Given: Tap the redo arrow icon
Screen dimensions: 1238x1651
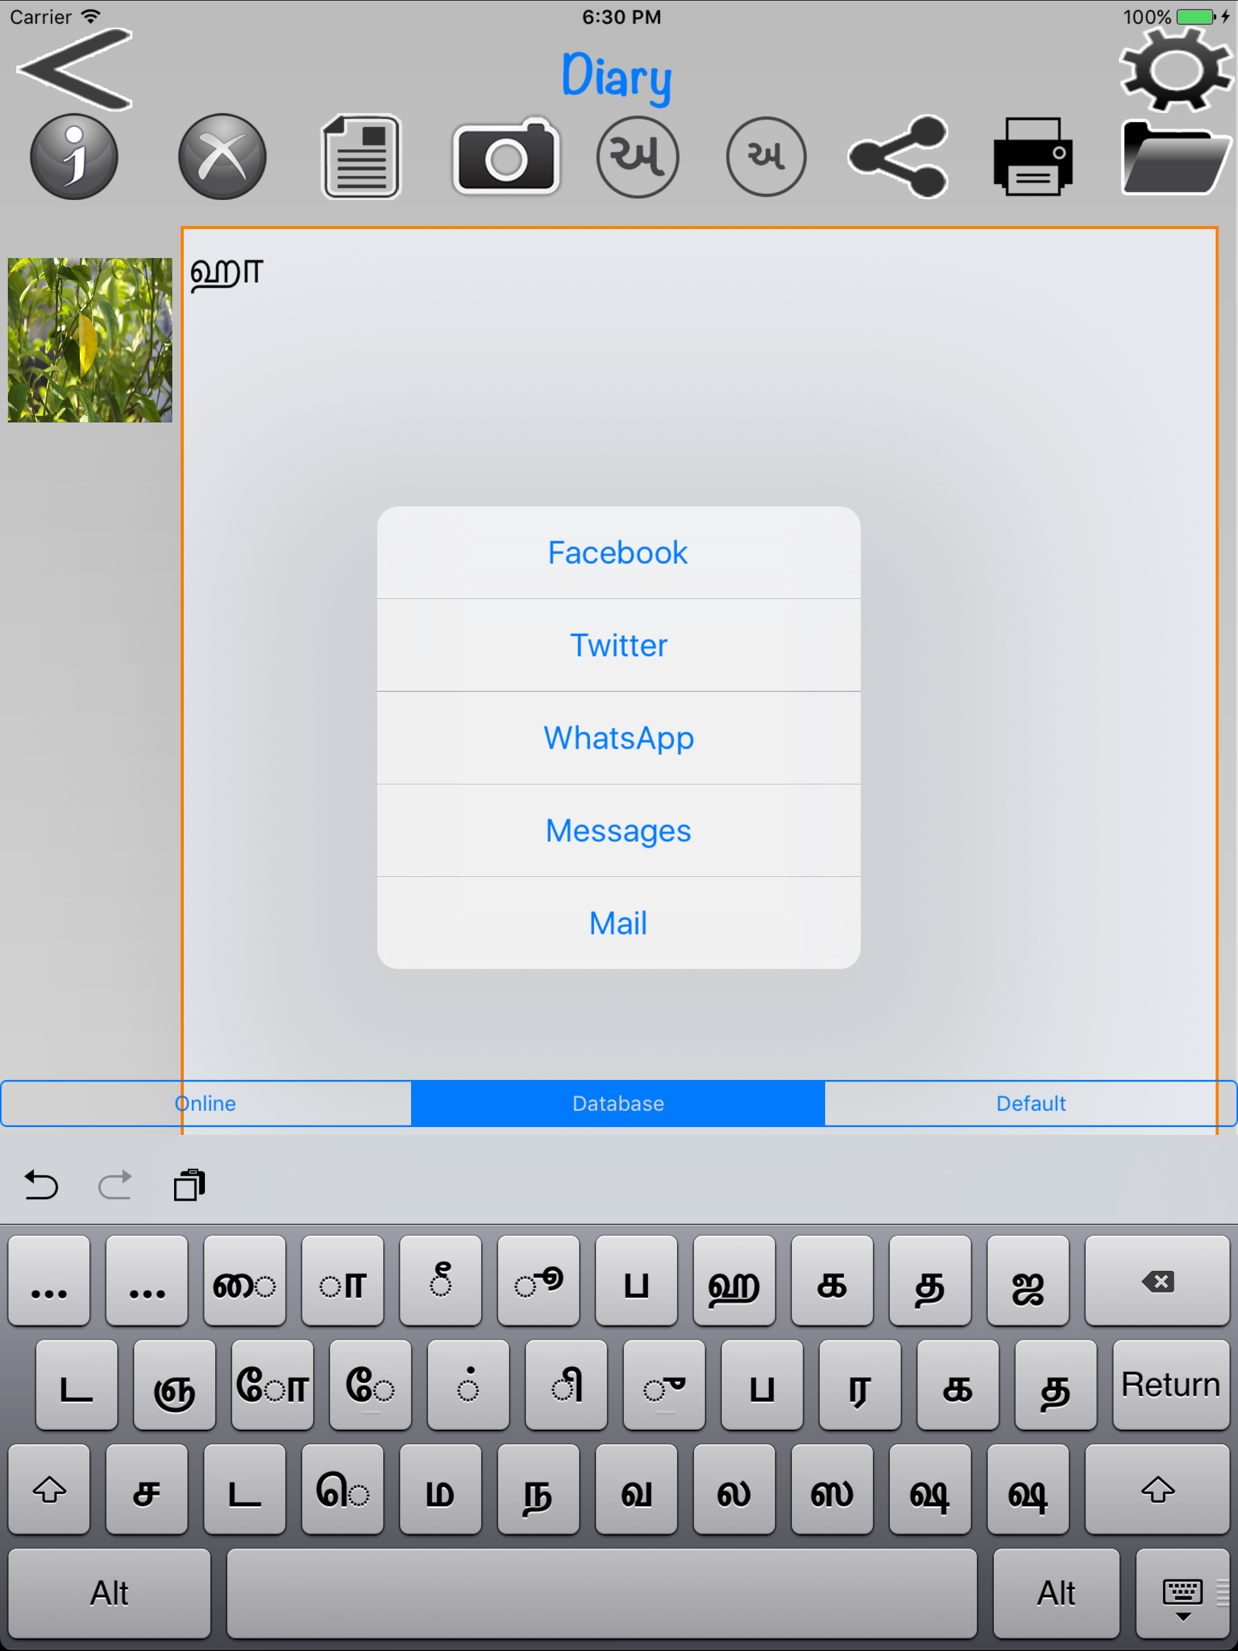Looking at the screenshot, I should click(x=115, y=1184).
